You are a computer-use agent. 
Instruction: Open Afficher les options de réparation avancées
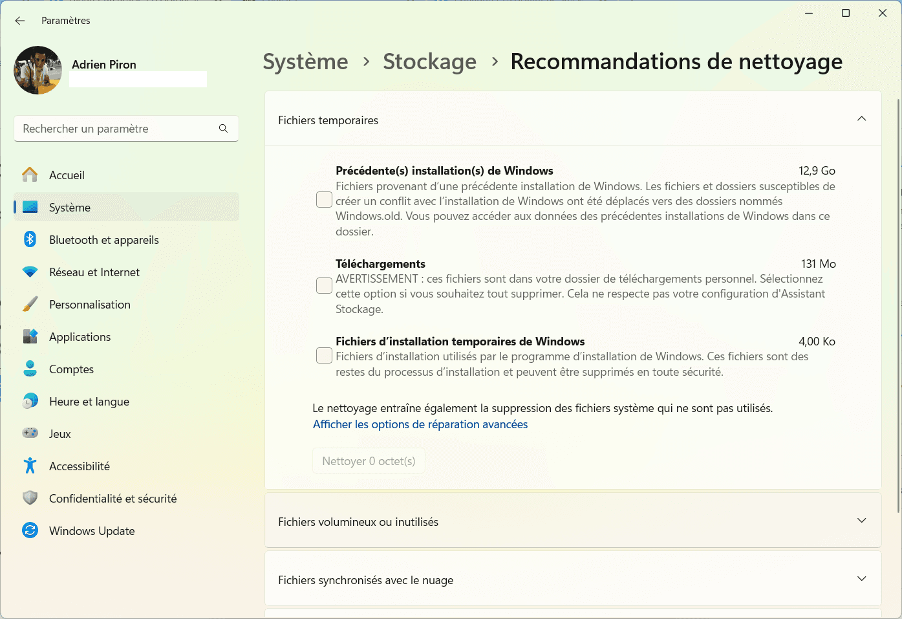(x=420, y=424)
